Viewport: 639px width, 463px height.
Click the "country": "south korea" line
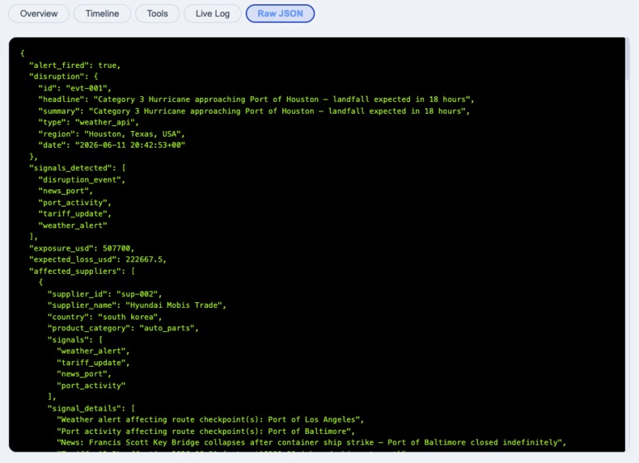(104, 317)
